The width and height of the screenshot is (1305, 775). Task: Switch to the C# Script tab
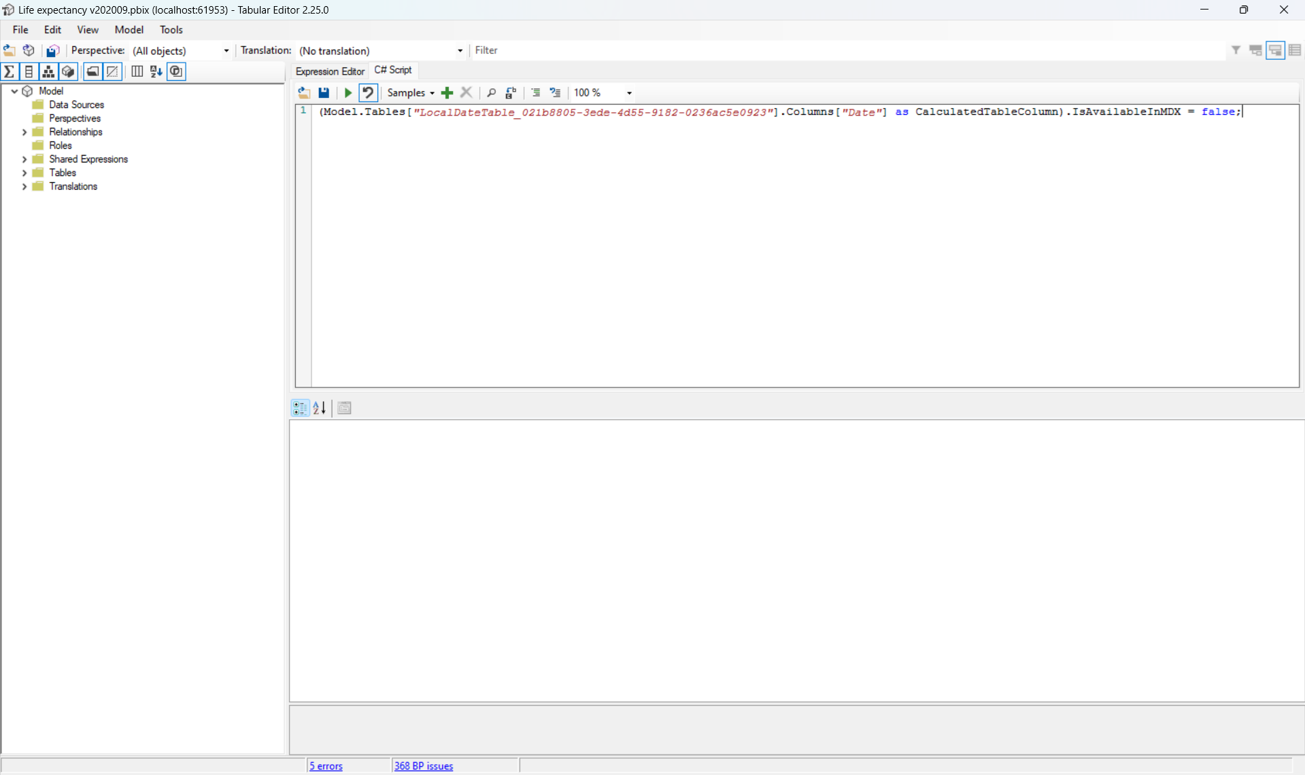tap(393, 70)
